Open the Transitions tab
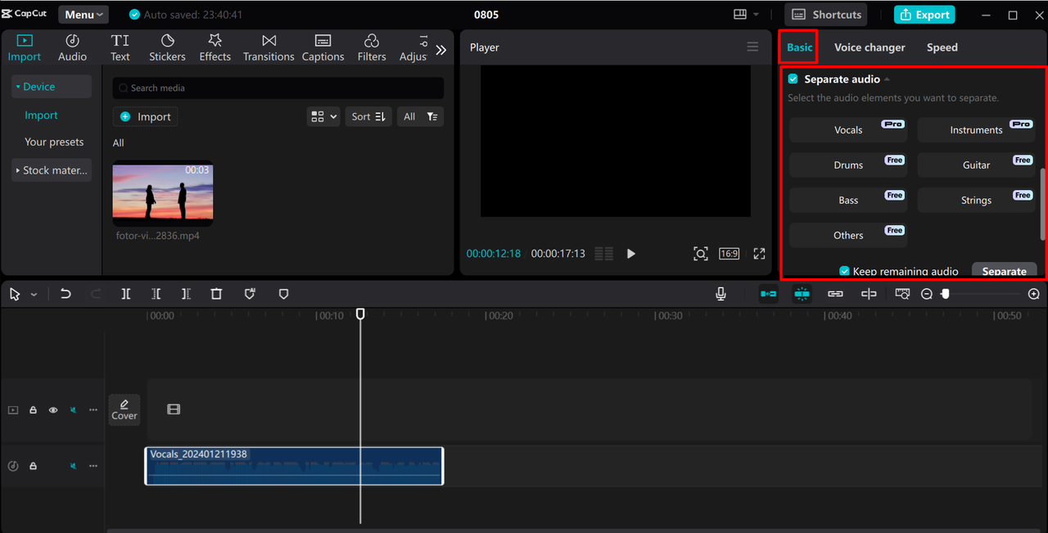The height and width of the screenshot is (533, 1048). pos(269,47)
